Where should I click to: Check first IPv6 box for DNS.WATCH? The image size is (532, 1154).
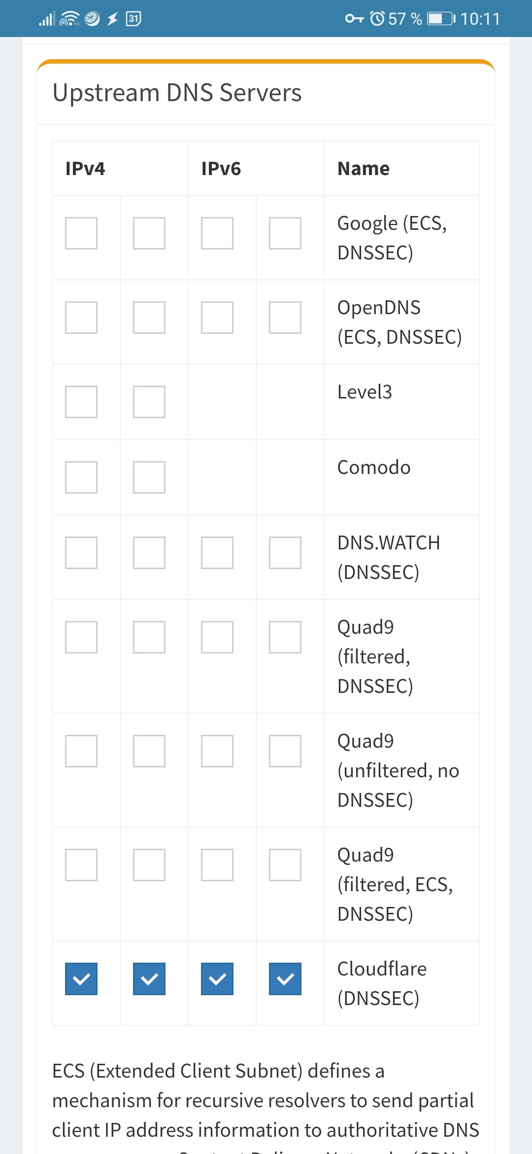(217, 553)
